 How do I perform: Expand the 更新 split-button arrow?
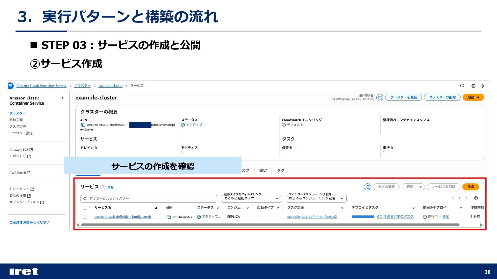click(x=421, y=187)
